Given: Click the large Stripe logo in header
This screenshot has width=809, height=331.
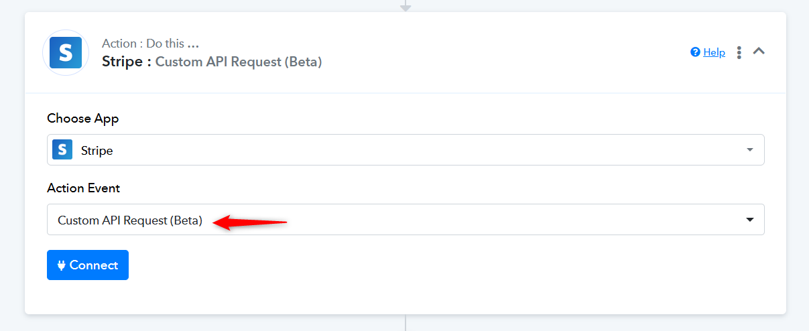Looking at the screenshot, I should pos(66,52).
